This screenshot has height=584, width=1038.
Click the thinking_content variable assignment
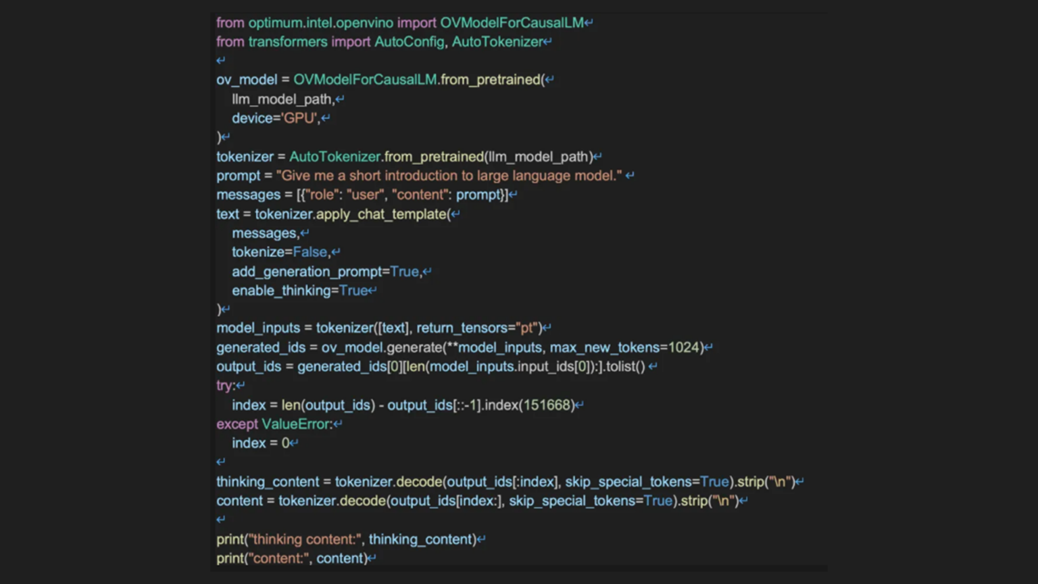[267, 482]
